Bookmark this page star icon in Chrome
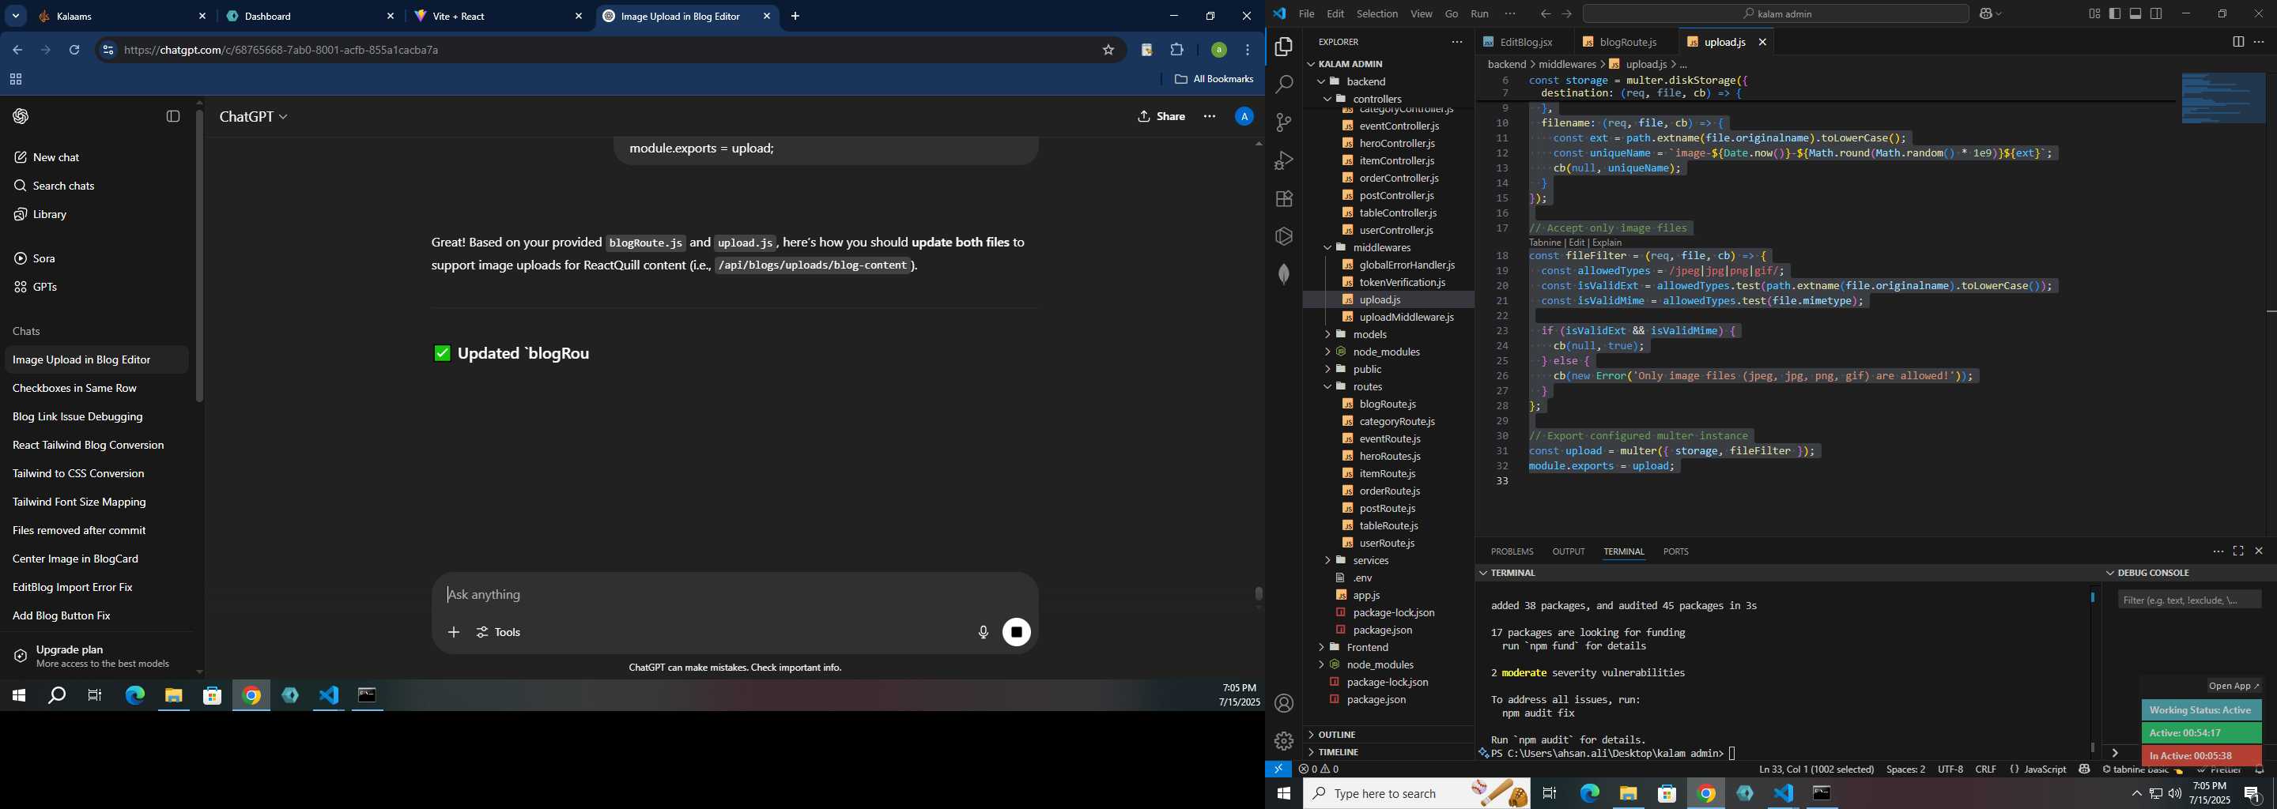The image size is (2277, 809). 1108,51
